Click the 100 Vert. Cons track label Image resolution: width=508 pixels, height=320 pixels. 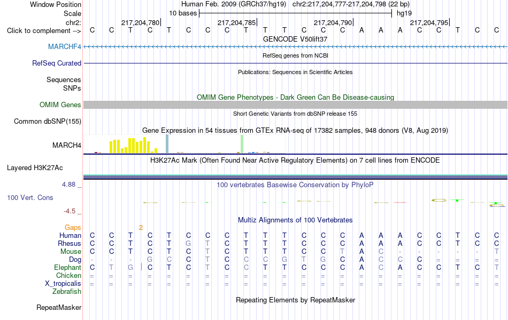[x=30, y=198]
